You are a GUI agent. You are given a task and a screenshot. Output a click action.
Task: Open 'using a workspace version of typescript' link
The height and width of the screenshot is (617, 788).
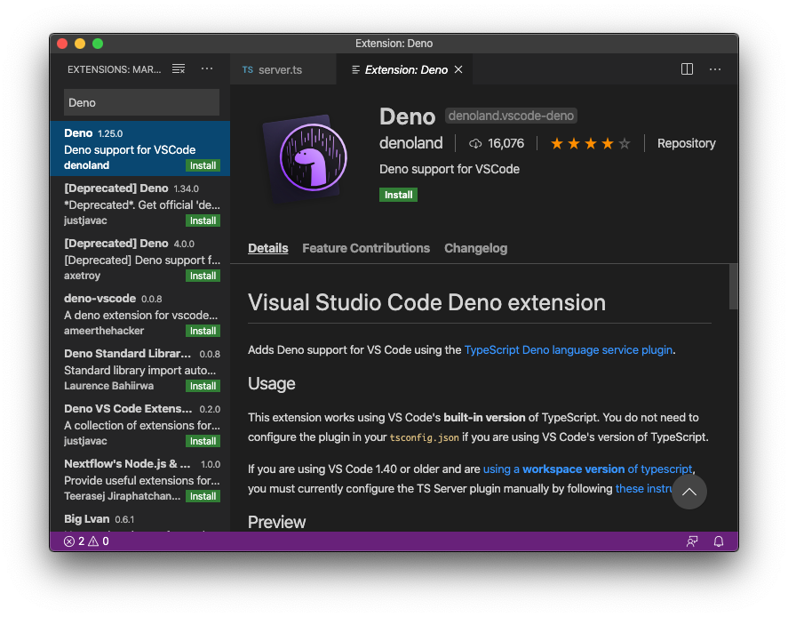587,469
